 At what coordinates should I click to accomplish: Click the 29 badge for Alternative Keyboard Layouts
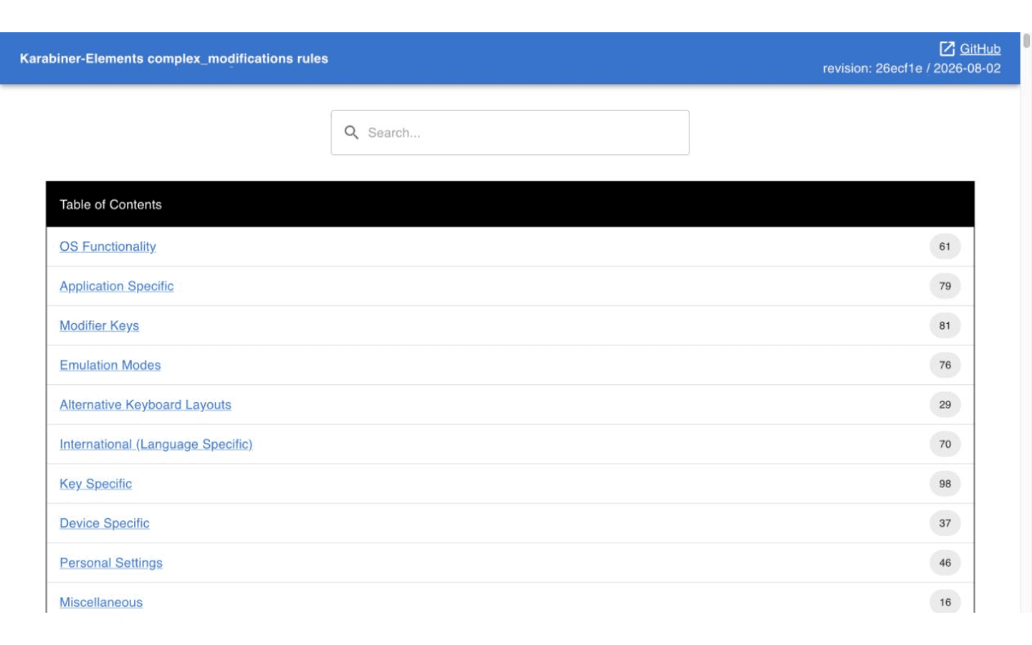tap(945, 405)
